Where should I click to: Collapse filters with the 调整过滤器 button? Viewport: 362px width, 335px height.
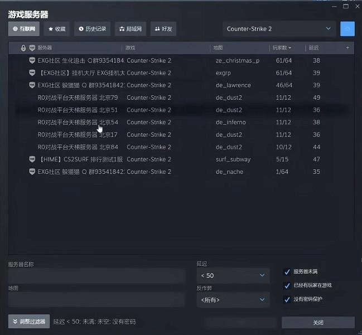[29, 322]
